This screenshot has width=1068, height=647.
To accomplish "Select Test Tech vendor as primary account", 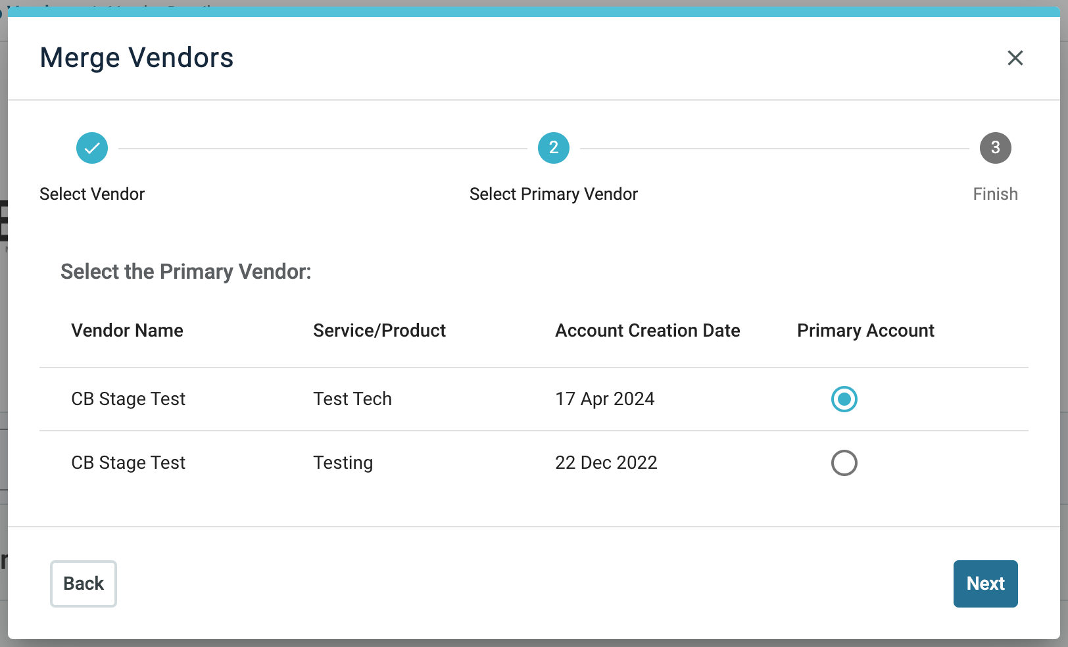I will (844, 399).
